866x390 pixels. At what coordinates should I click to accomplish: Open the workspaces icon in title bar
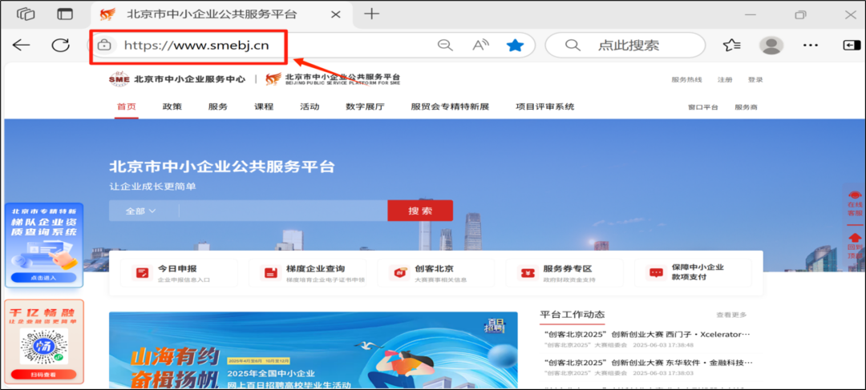[26, 14]
